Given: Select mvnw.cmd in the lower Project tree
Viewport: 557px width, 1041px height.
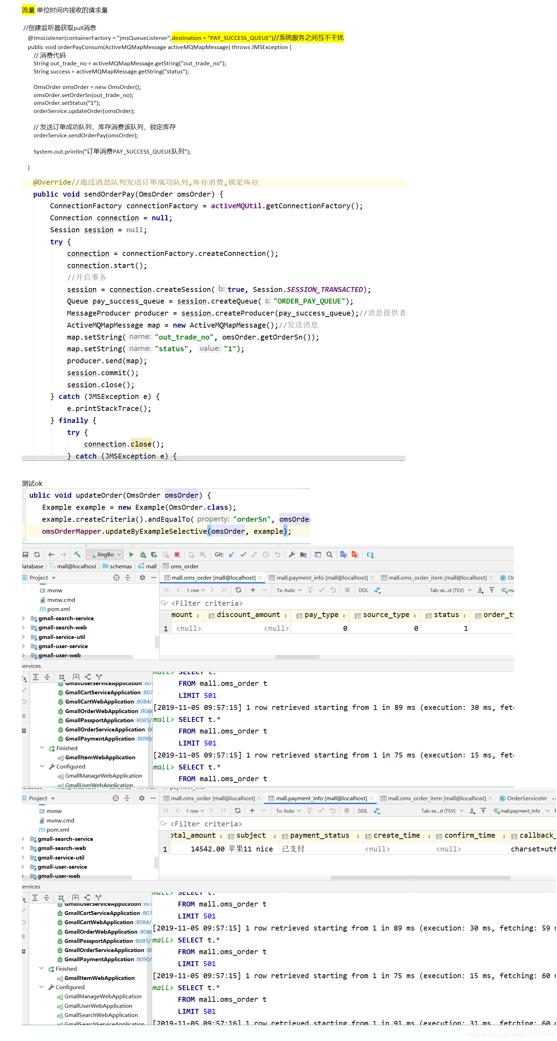Looking at the screenshot, I should [x=57, y=820].
